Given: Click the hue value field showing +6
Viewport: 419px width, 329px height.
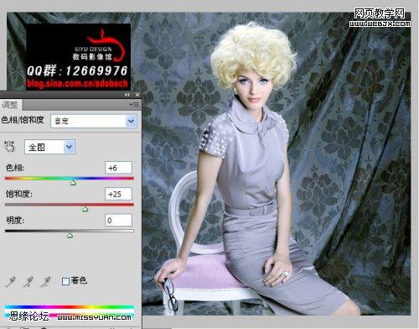Looking at the screenshot, I should tap(118, 168).
